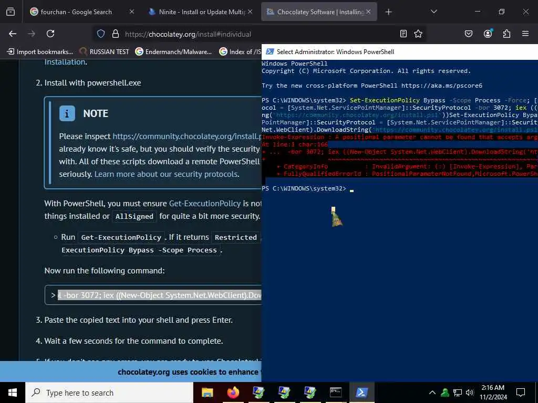538x403 pixels.
Task: Click the browser forward arrow
Action: pyautogui.click(x=32, y=34)
